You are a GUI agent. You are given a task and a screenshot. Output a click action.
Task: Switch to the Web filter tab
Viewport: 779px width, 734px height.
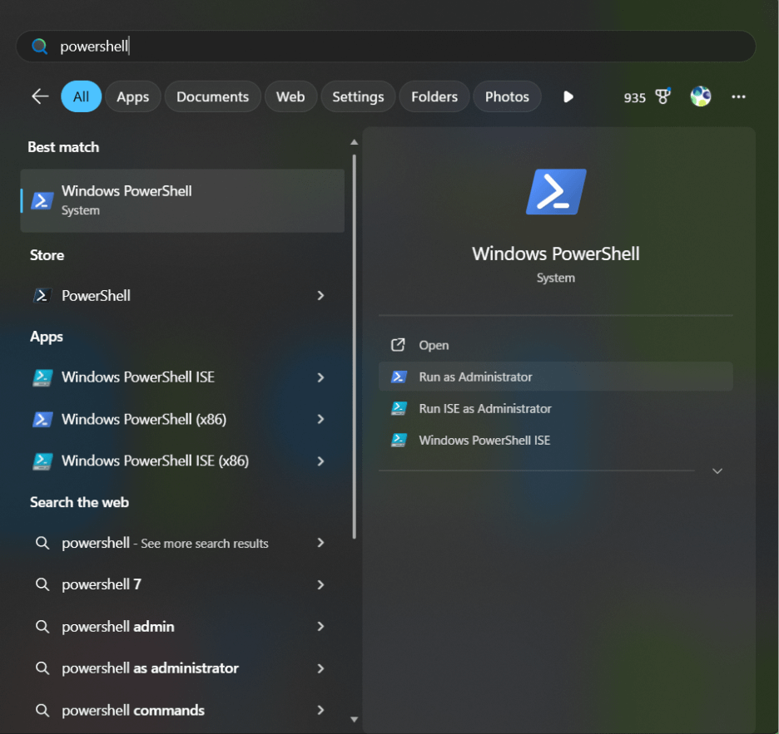click(290, 96)
